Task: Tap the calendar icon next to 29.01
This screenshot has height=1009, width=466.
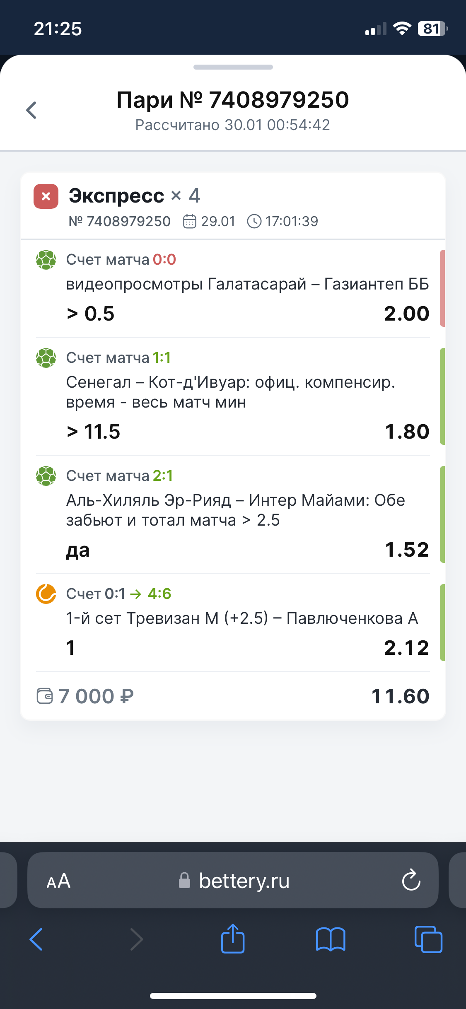Action: click(x=189, y=221)
